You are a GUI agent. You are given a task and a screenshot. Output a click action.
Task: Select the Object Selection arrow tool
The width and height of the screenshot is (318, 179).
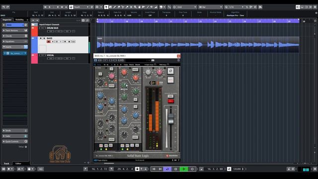[106, 7]
